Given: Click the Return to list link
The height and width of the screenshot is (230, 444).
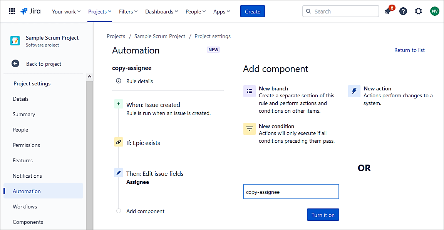Looking at the screenshot, I should click(409, 50).
